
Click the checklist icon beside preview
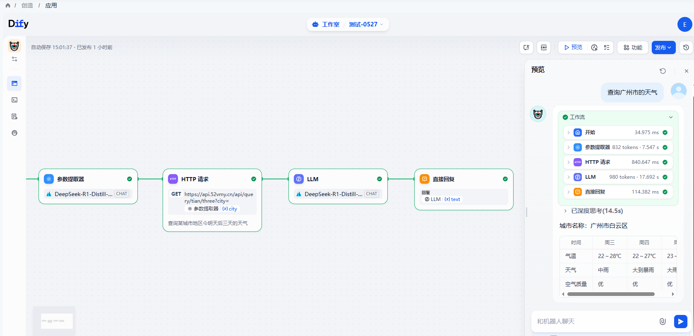607,47
